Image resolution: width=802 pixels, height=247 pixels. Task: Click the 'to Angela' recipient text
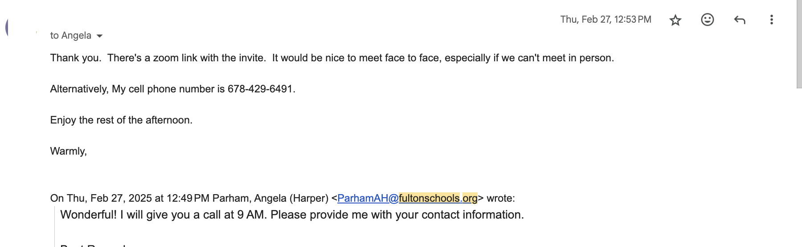(x=71, y=36)
